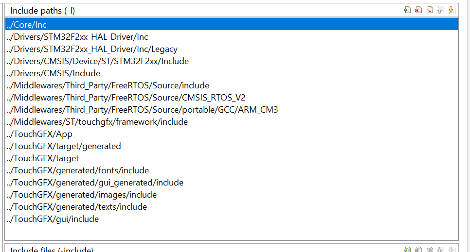
Task: Edit the selected include path
Action: pyautogui.click(x=430, y=10)
